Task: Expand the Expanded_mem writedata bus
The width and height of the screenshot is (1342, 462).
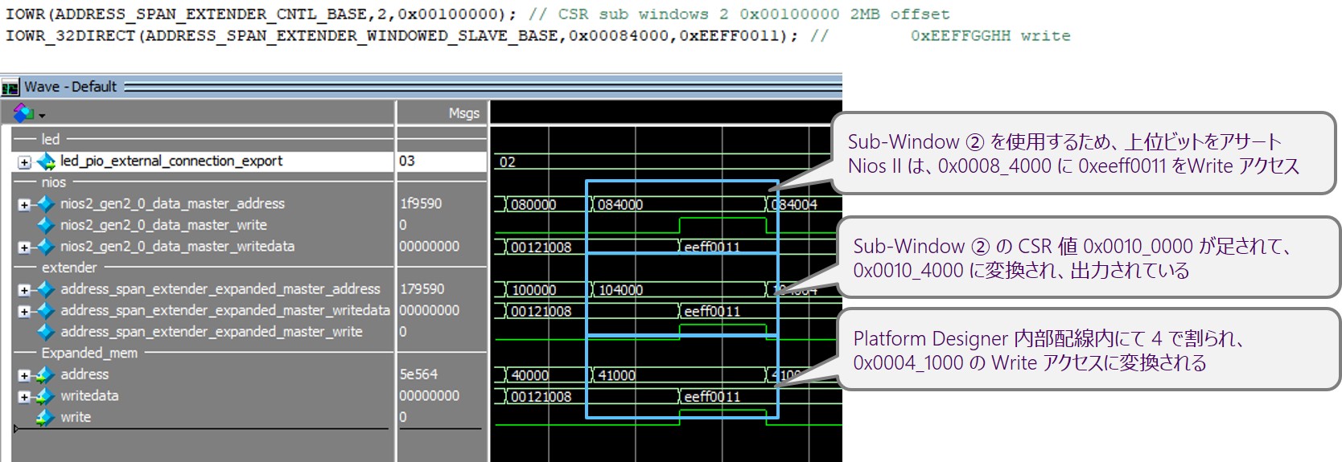Action: (24, 397)
